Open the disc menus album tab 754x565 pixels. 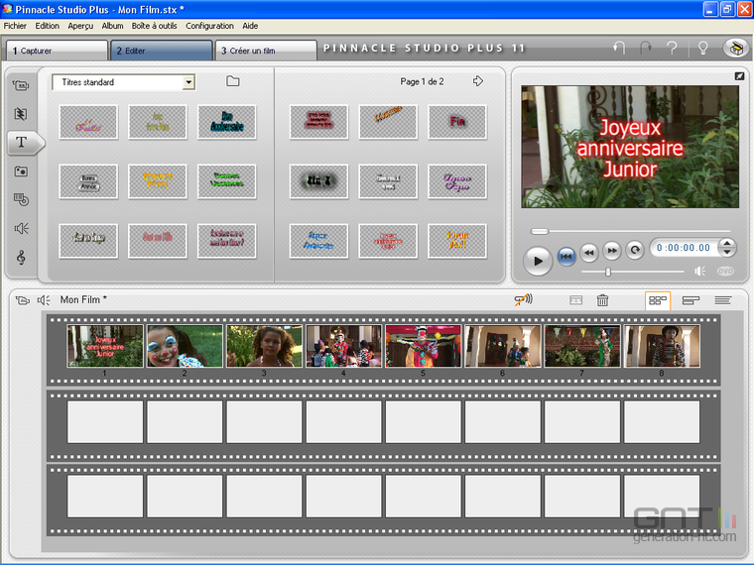pyautogui.click(x=21, y=199)
